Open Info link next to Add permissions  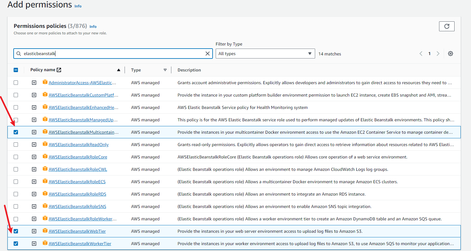(78, 6)
